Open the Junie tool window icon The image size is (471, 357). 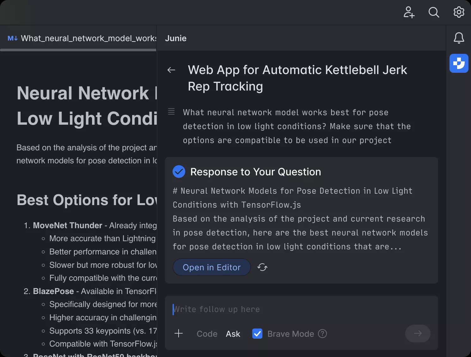pos(459,63)
